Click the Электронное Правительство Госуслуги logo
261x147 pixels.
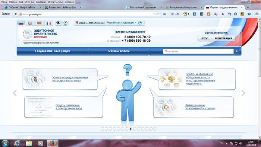[40, 34]
